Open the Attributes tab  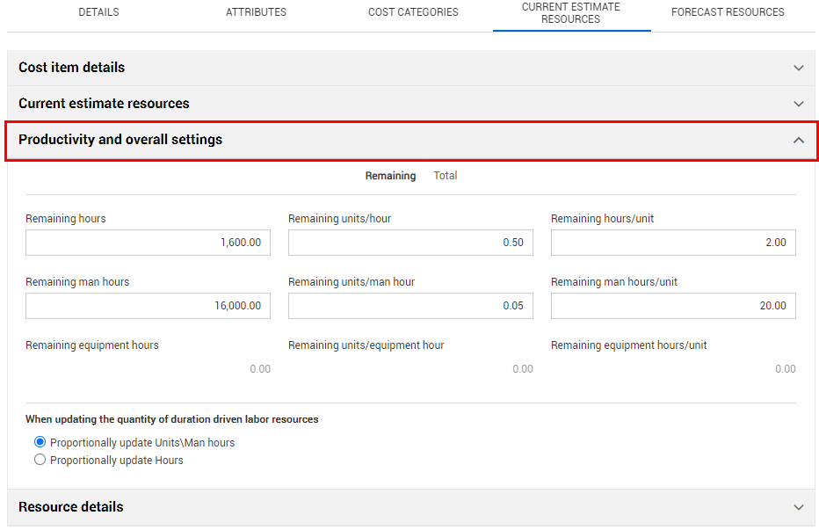tap(256, 12)
